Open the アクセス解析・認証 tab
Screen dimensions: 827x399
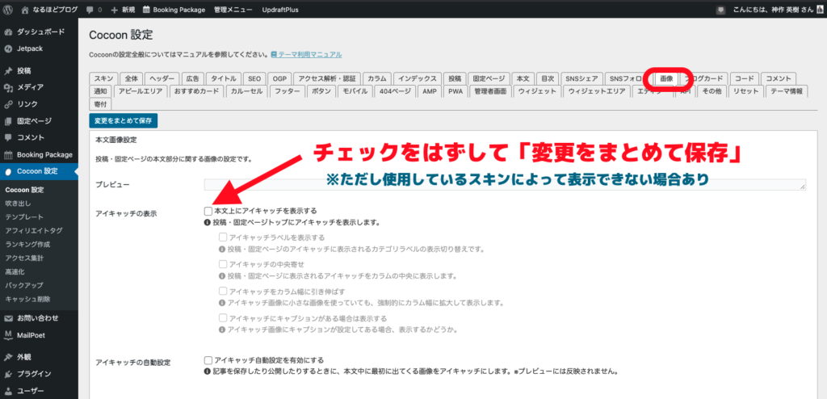click(x=327, y=78)
